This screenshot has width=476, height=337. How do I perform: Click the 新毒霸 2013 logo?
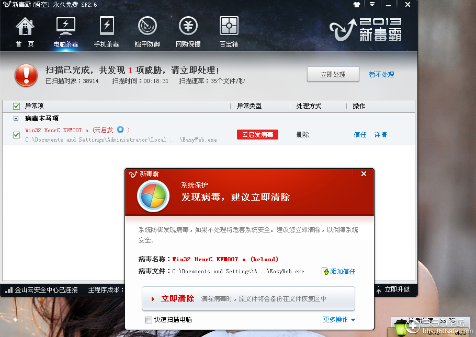pos(366,29)
